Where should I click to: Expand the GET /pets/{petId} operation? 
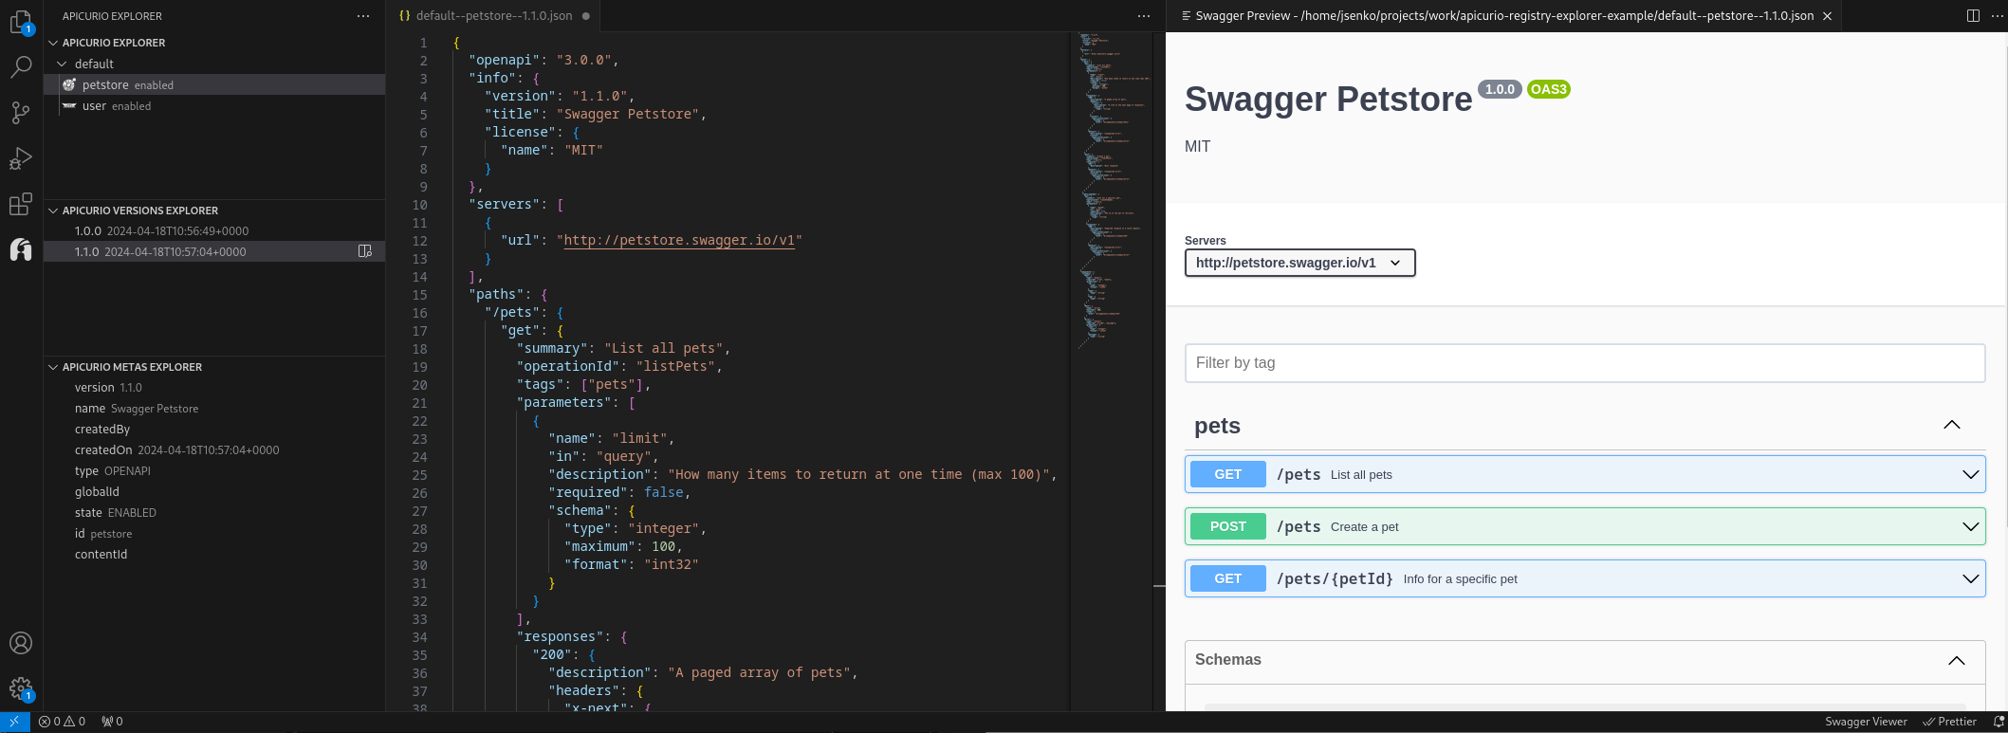1970,578
